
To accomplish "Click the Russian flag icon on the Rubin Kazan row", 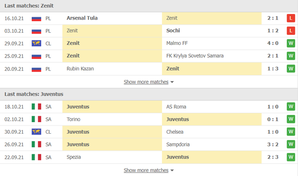I will (x=36, y=69).
